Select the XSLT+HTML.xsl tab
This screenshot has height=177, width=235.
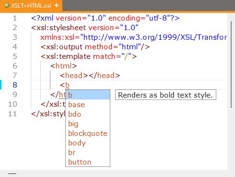pos(31,6)
